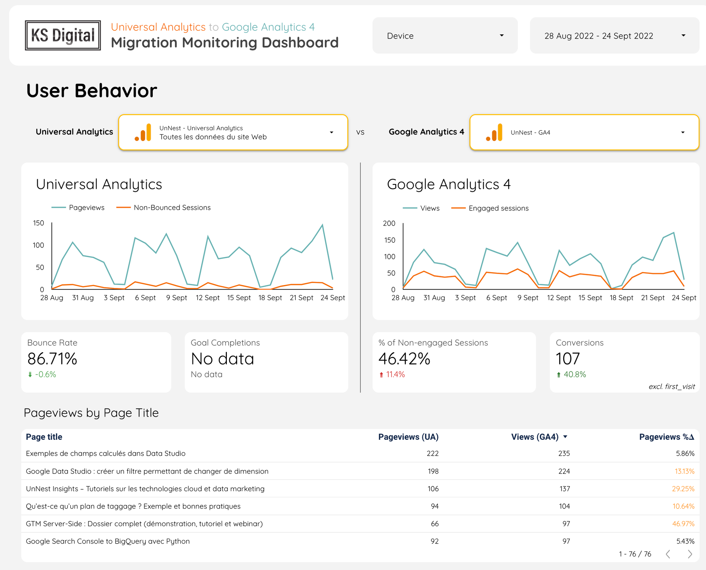Click the 137 views cell

(565, 489)
